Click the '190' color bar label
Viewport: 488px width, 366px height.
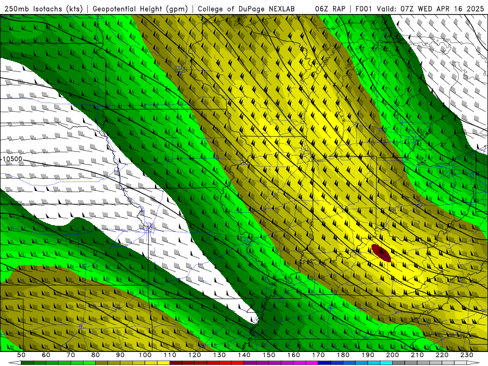(x=368, y=355)
